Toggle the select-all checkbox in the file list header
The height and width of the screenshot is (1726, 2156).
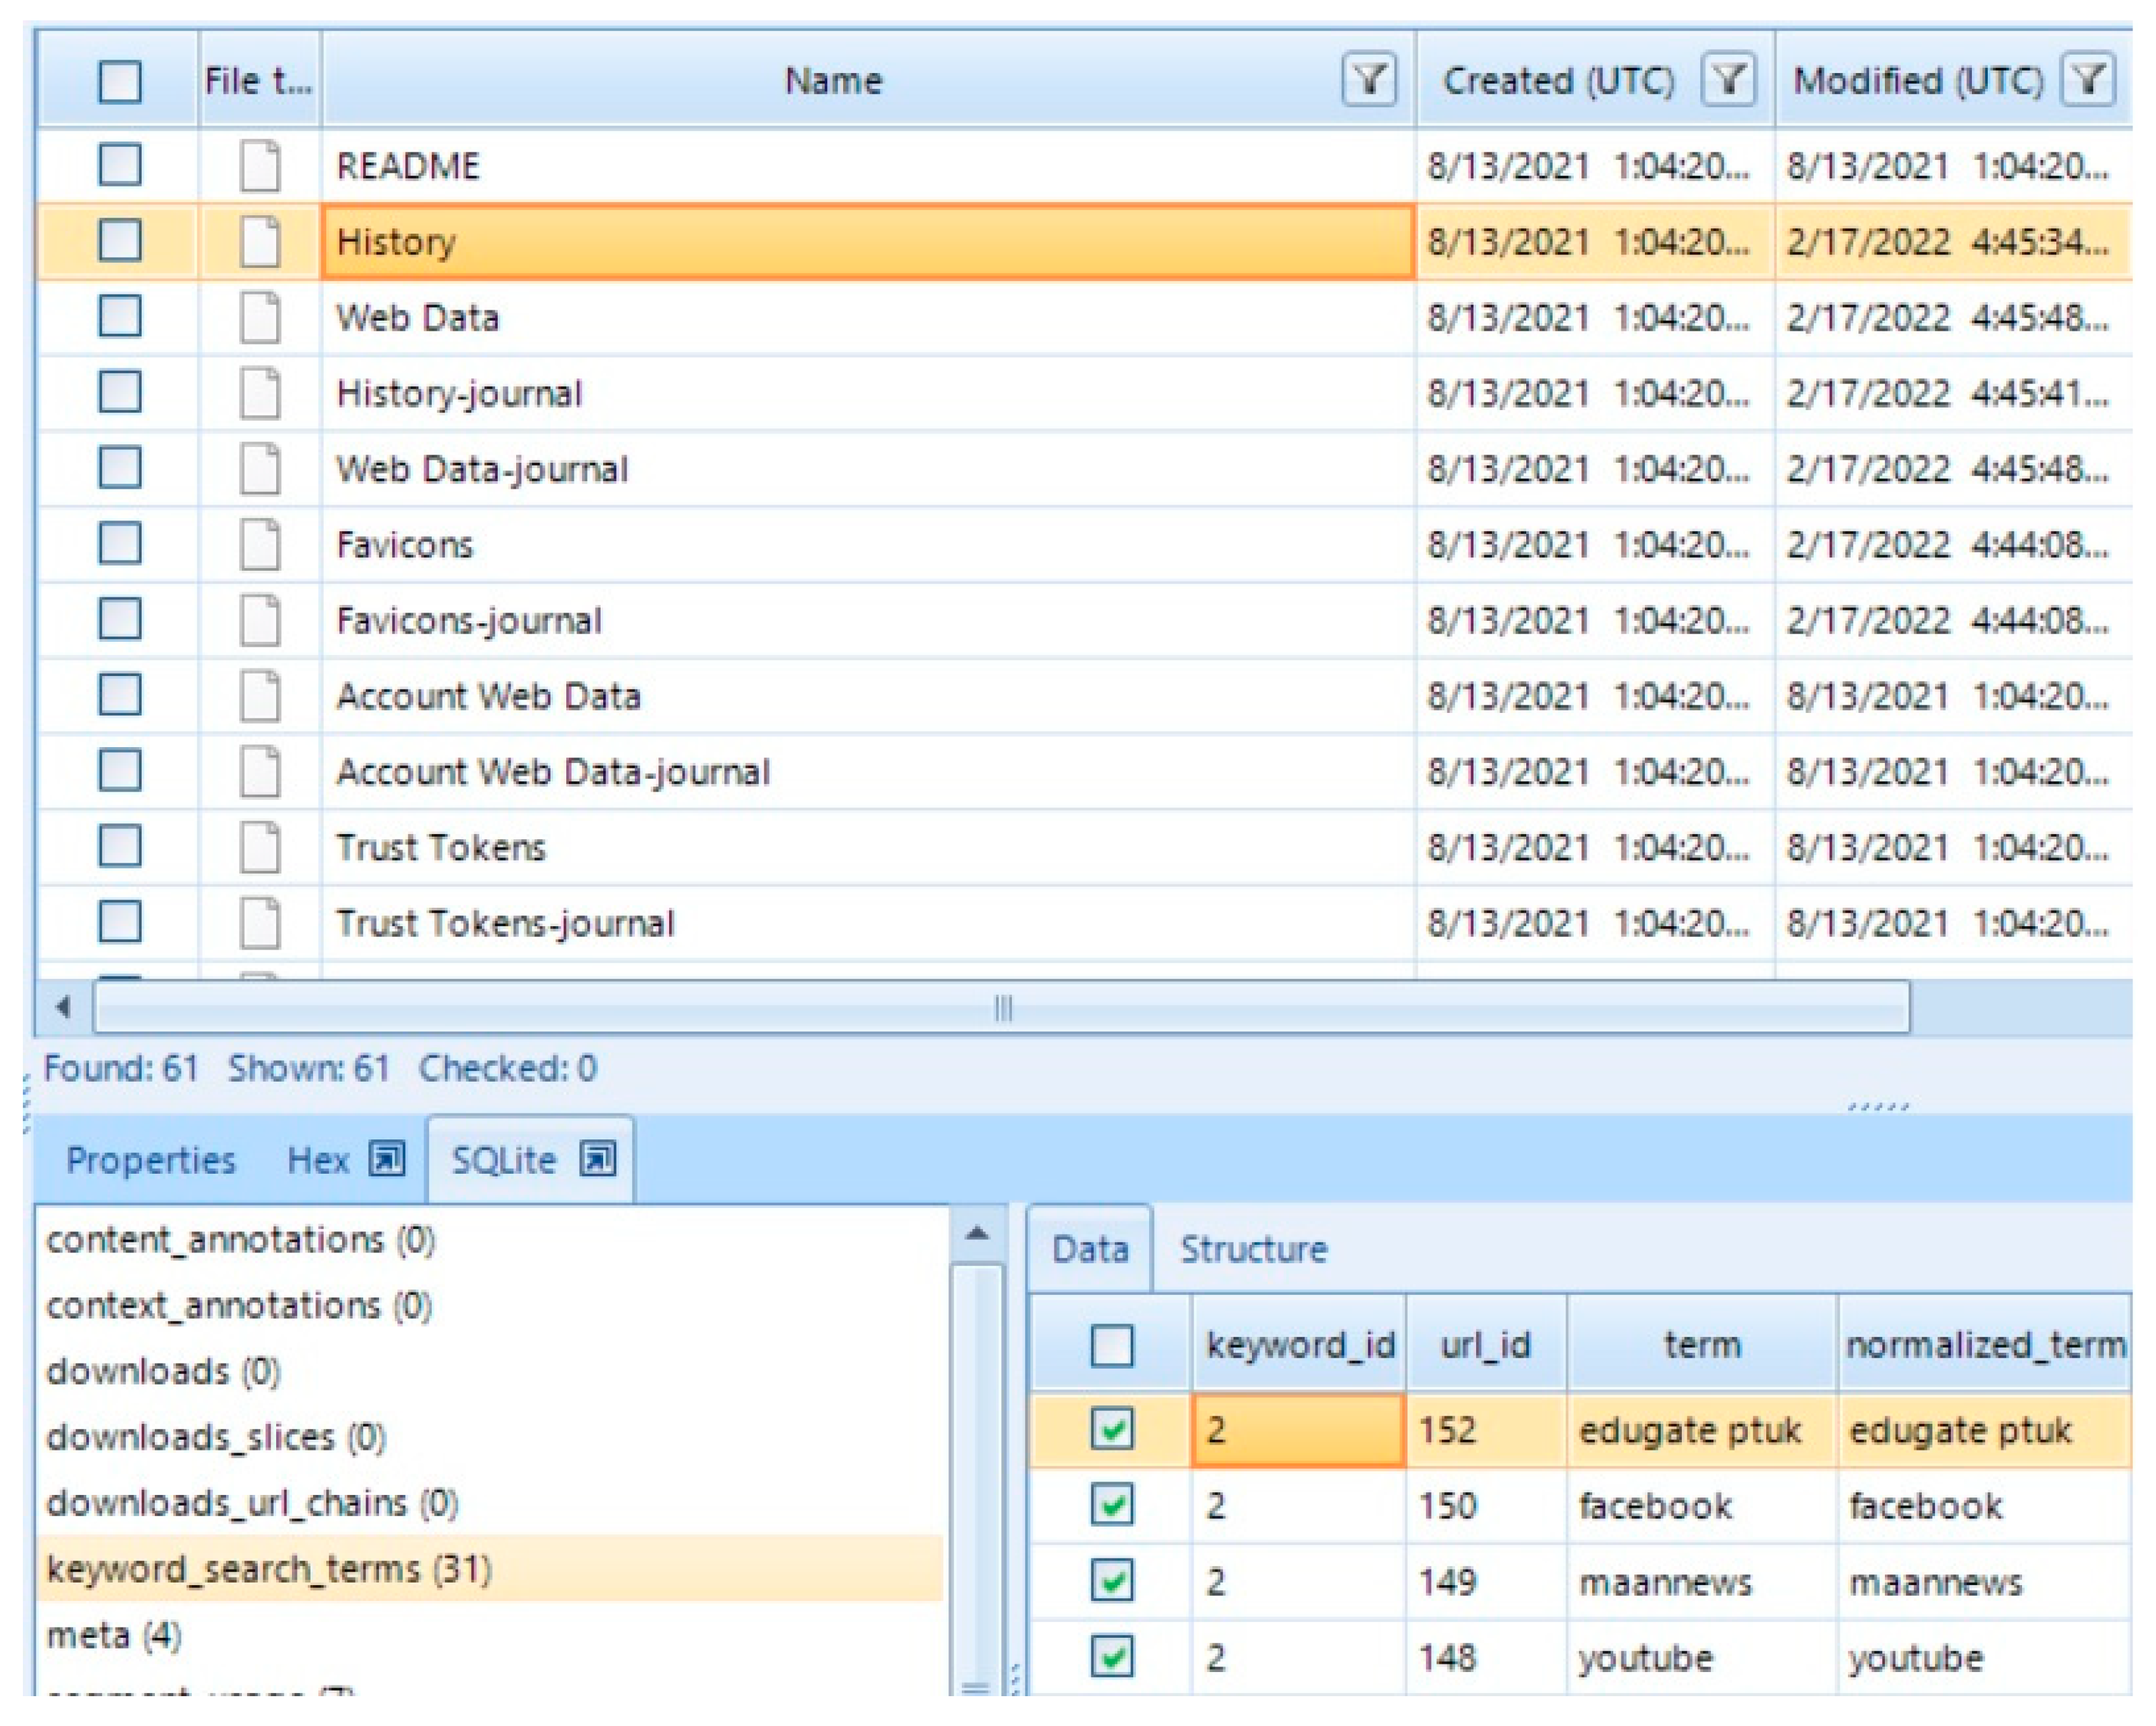[120, 81]
